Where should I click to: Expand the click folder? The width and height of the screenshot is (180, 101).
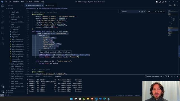12,15
